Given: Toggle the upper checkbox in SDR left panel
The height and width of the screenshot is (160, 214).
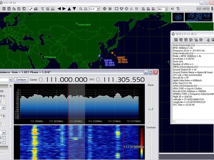Looking at the screenshot, I should click(4, 138).
